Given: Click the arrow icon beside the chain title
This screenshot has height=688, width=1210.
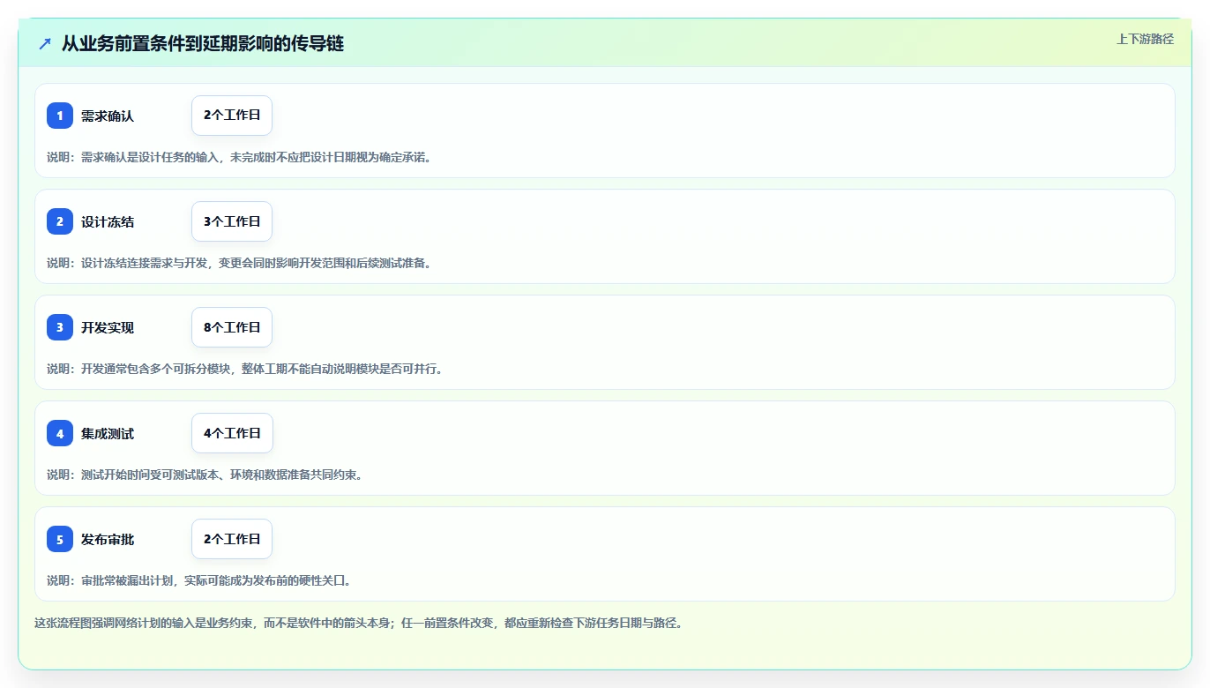Looking at the screenshot, I should (x=45, y=43).
